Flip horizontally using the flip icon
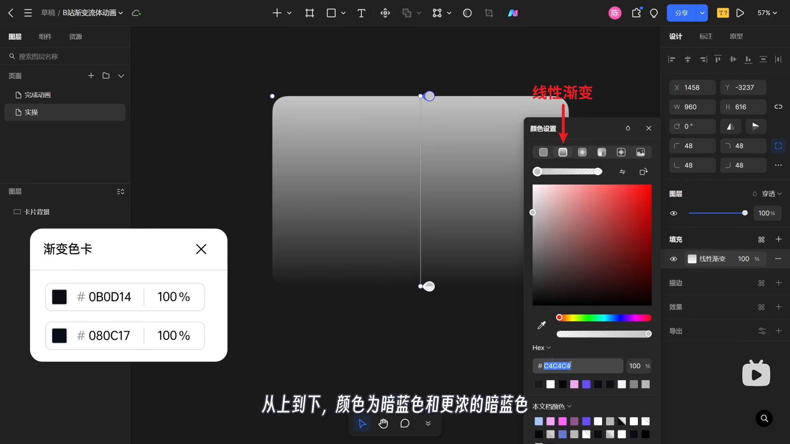Screen dimensions: 790x444 [x=731, y=126]
